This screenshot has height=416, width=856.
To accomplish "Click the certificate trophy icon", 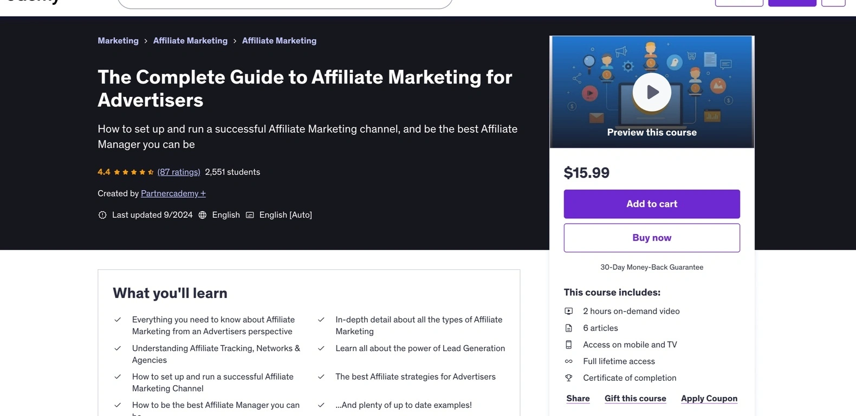I will point(569,378).
